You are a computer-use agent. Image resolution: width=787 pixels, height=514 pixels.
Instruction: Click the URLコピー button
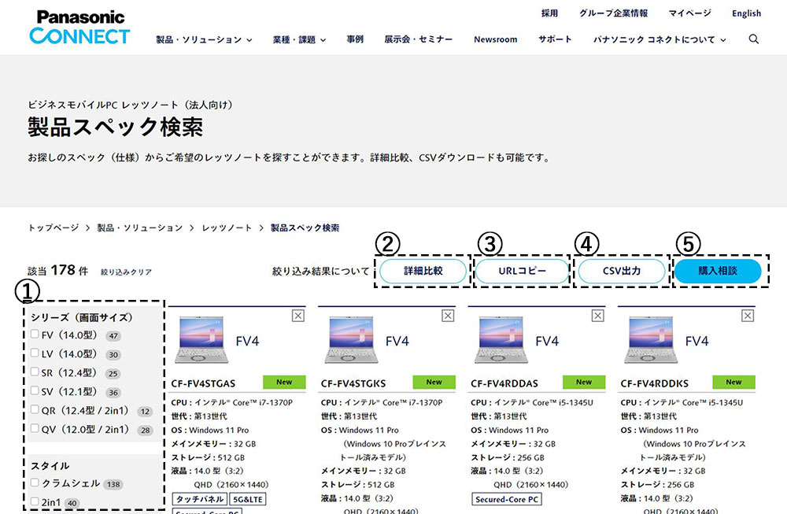tap(522, 271)
